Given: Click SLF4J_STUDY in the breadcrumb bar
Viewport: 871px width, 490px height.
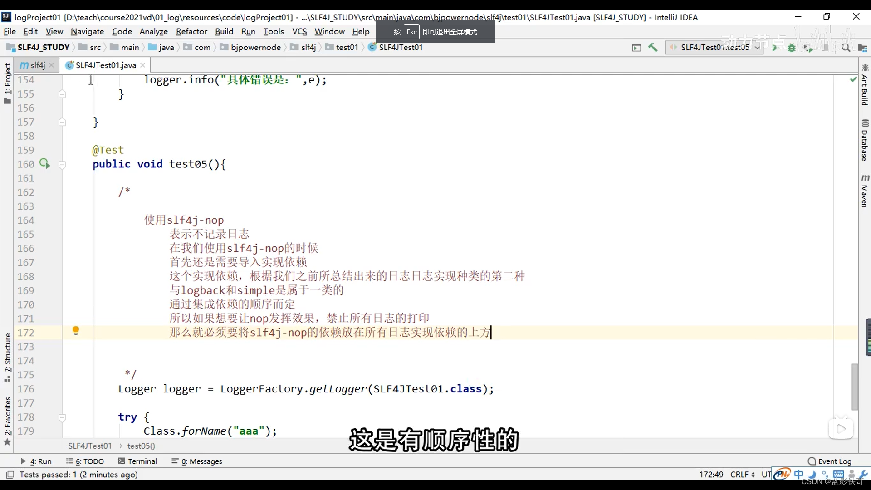Looking at the screenshot, I should click(x=39, y=47).
